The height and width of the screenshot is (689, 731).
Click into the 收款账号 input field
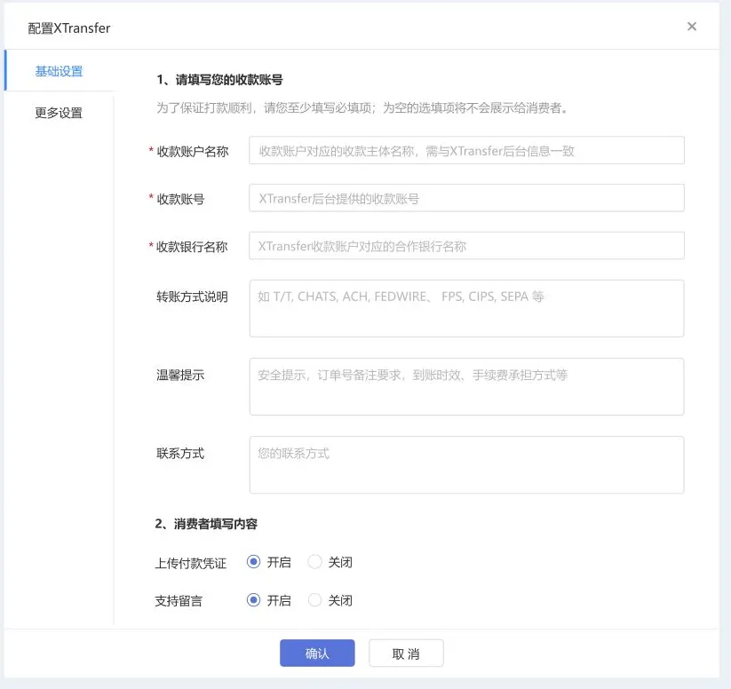466,198
